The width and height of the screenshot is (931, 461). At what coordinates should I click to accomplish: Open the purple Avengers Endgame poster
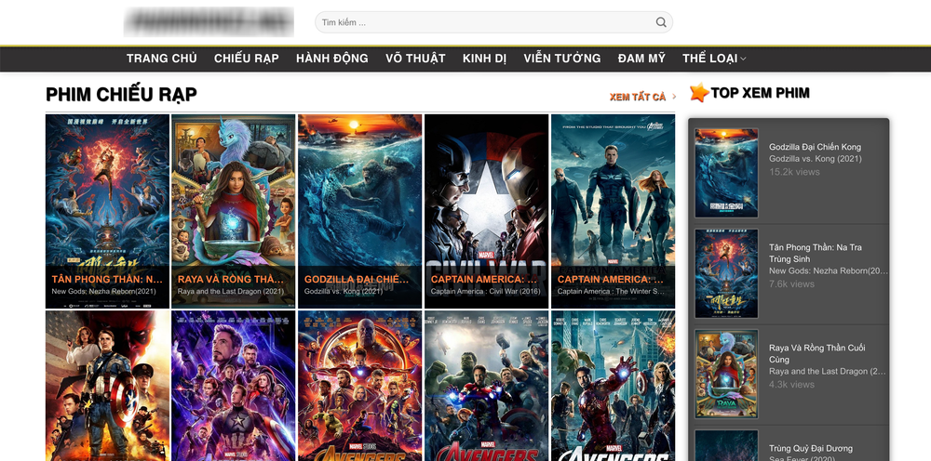[234, 386]
